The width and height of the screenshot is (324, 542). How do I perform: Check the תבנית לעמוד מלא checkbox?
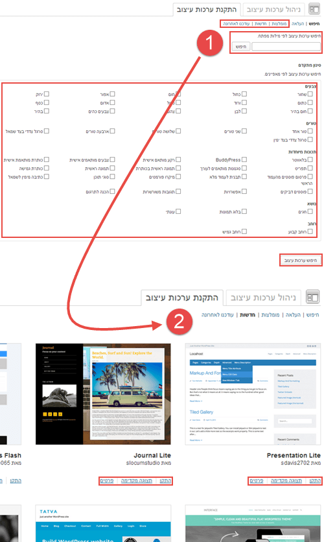(x=244, y=176)
